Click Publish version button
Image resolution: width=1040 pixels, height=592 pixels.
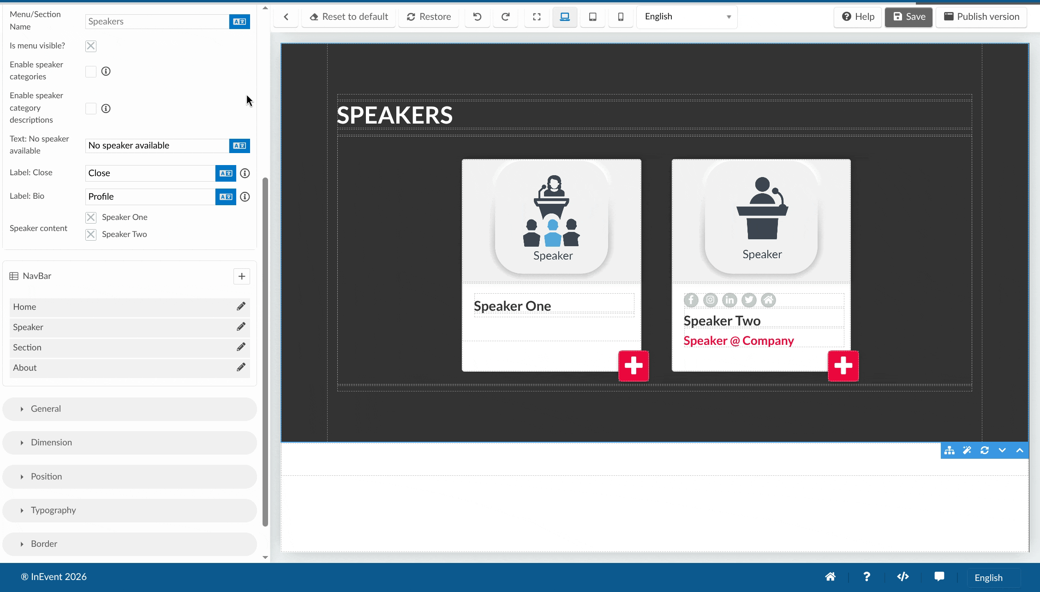point(981,17)
